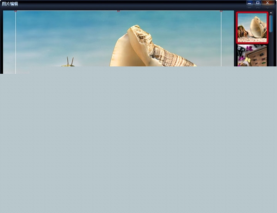
Task: Click the 图片编辑 title text
Action: 10,4
